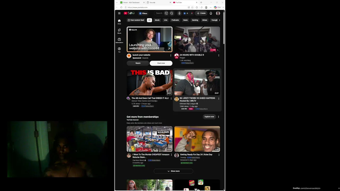Viewport: 340px width, 191px height.
Task: Close the New tab browser tab
Action: pyautogui.click(x=170, y=2)
